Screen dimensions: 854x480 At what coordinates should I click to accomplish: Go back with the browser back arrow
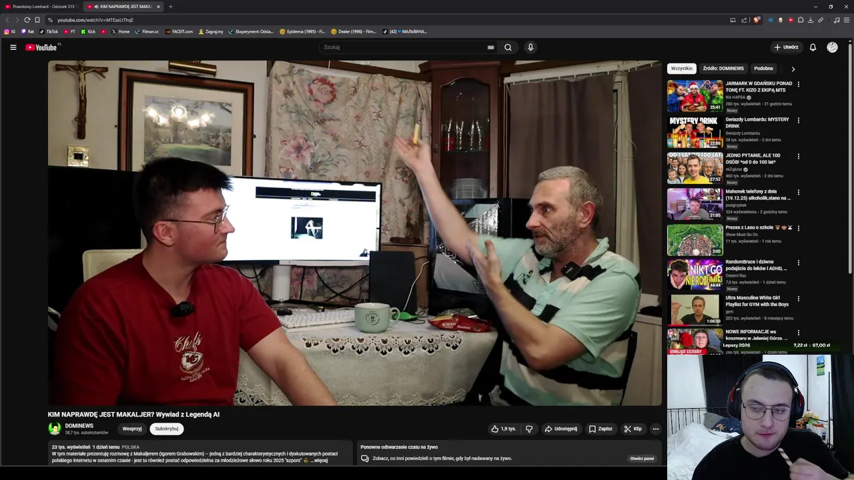[x=7, y=20]
